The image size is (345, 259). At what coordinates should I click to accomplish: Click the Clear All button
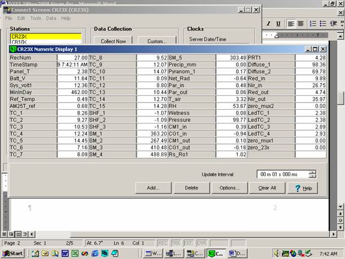coord(267,188)
